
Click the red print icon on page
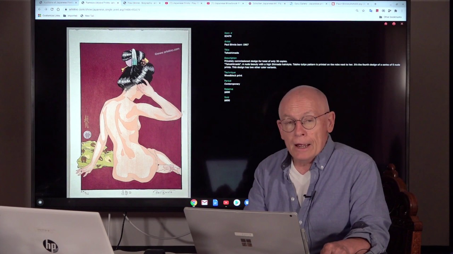394,24
